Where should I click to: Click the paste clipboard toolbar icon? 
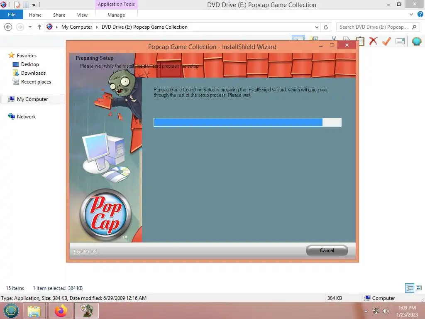pos(360,41)
